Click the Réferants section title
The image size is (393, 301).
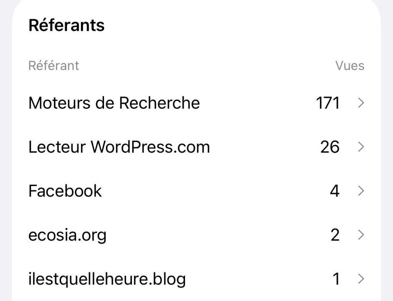click(x=66, y=25)
